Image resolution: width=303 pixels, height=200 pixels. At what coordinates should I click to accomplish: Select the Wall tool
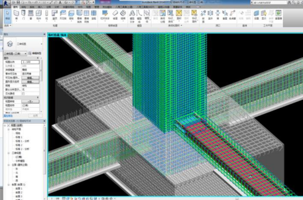[16, 15]
